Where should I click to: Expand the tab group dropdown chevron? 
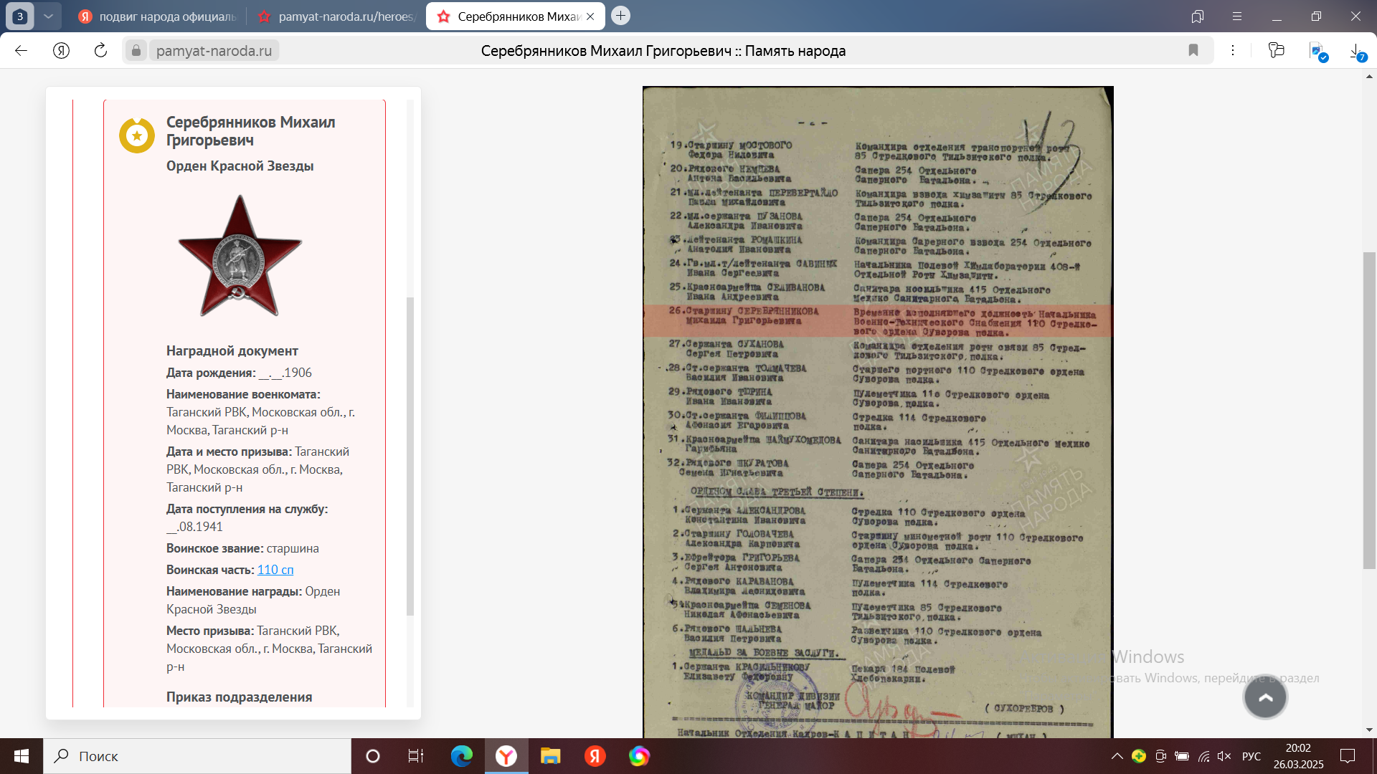[48, 16]
